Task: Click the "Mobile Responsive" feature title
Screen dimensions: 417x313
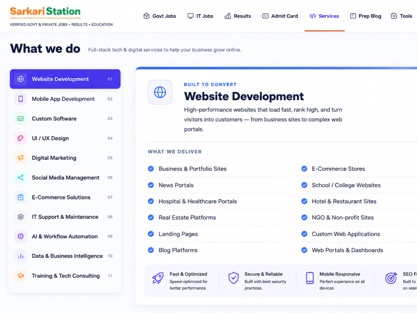Action: tap(339, 274)
